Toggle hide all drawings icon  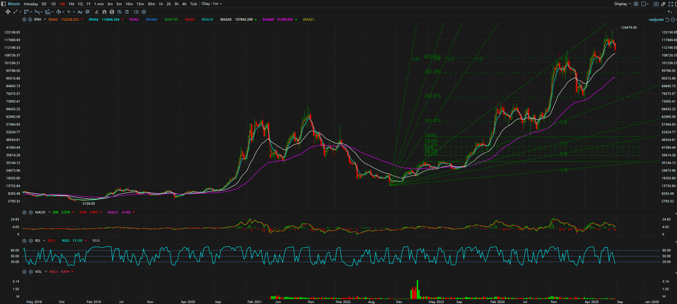tap(119, 12)
